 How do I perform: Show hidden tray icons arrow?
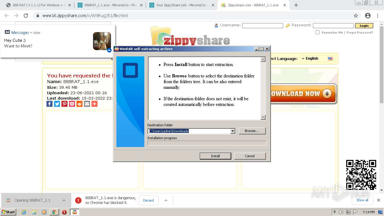[334, 212]
